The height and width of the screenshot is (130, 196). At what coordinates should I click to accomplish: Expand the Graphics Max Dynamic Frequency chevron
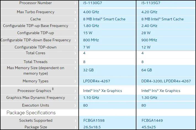click(75, 98)
